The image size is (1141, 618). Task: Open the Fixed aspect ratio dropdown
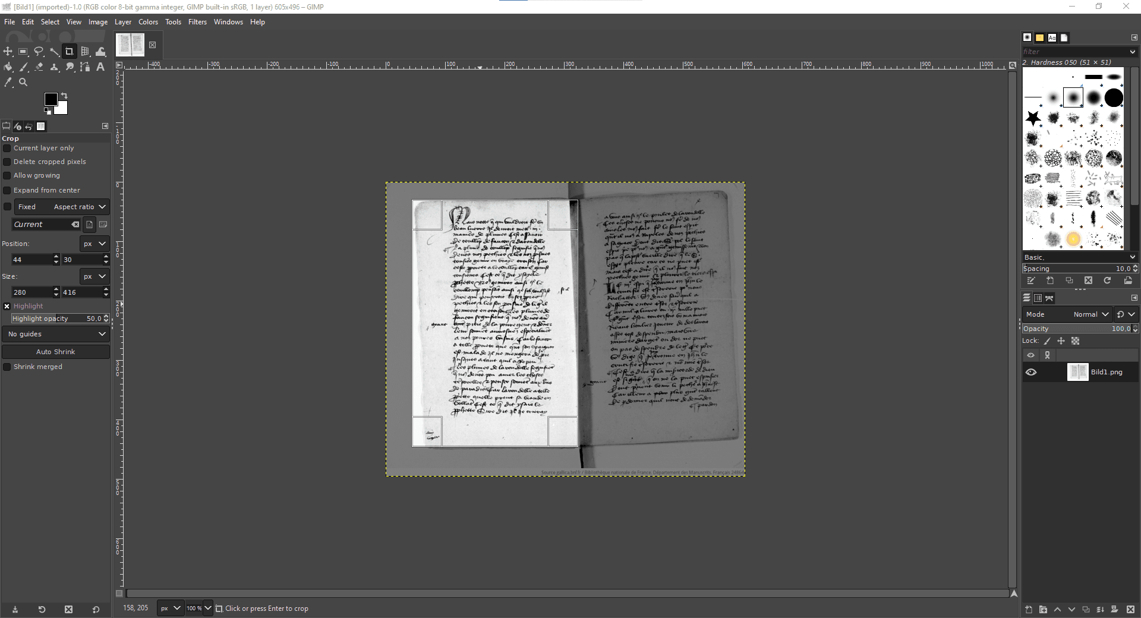[x=78, y=207]
